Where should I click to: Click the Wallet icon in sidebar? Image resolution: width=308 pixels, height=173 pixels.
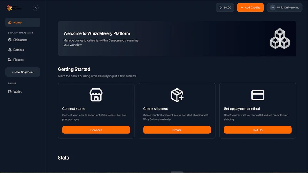click(x=10, y=91)
